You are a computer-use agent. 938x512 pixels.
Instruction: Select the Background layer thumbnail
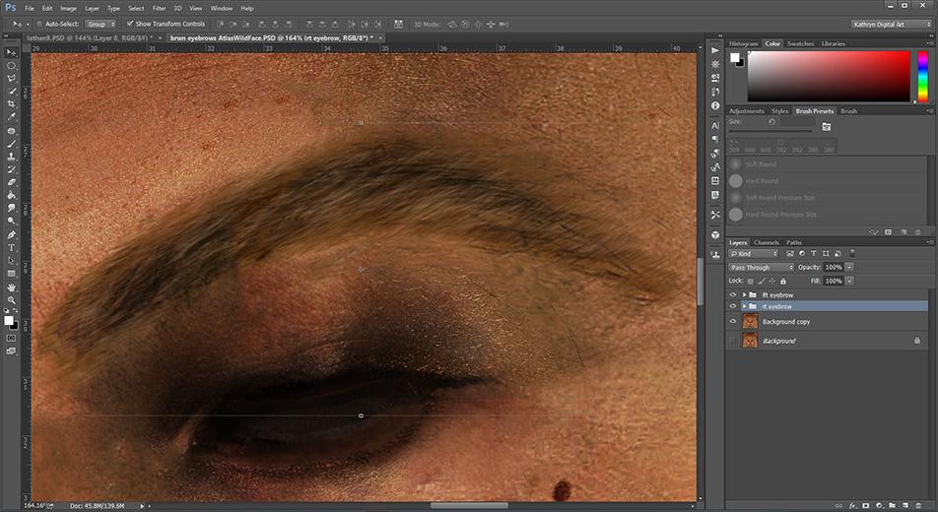coord(750,341)
